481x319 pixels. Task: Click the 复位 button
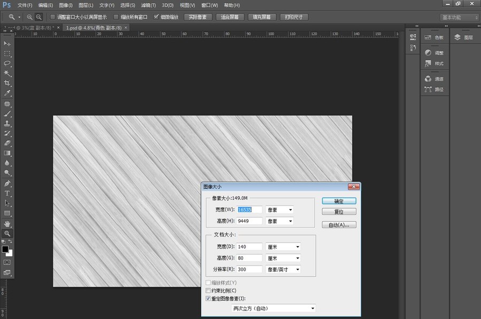tap(339, 211)
